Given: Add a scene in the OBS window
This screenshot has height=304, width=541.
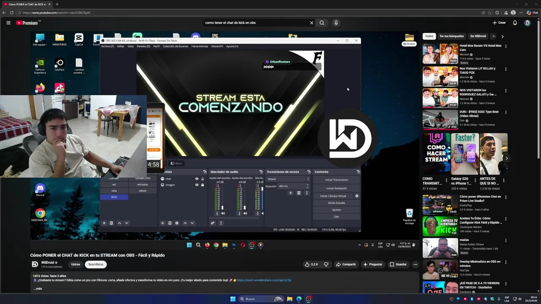Looking at the screenshot, I should point(104,223).
